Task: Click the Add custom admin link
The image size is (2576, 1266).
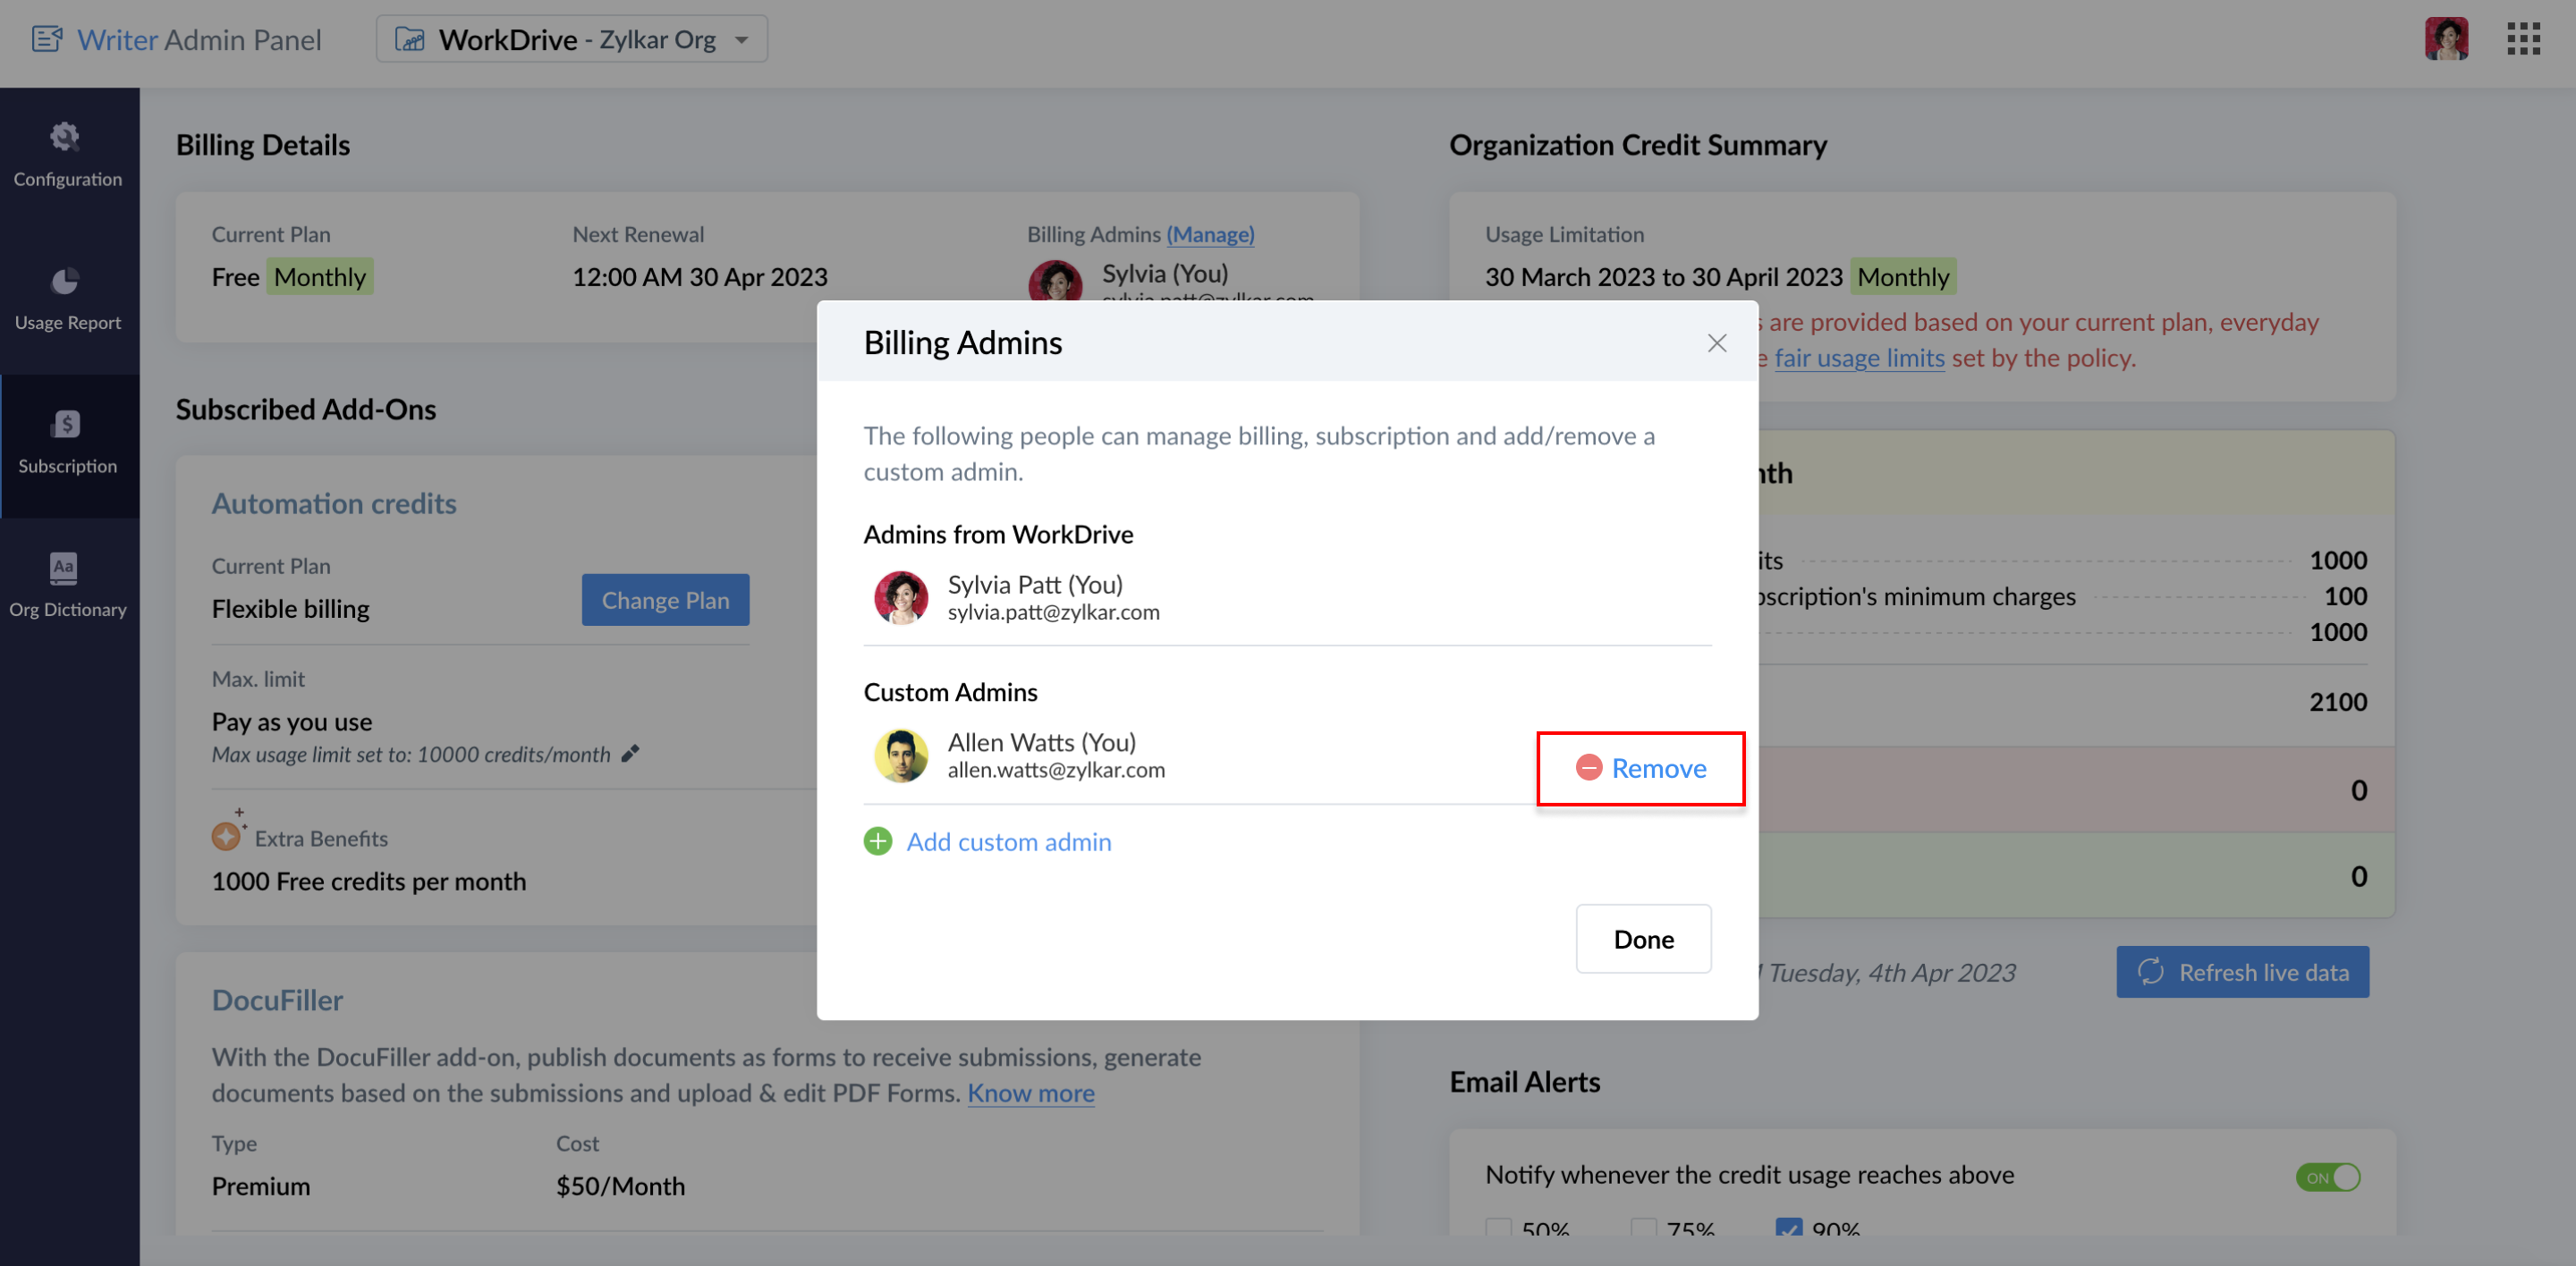Action: [1009, 842]
